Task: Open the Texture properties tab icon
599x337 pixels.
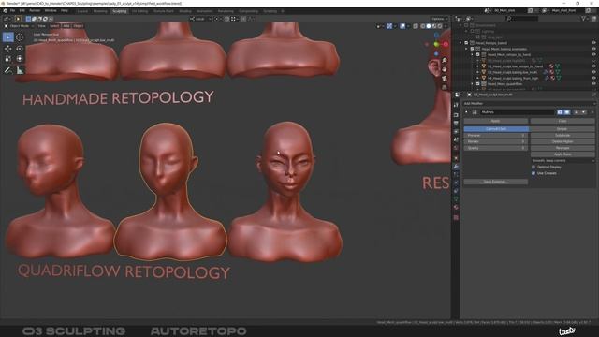Action: pos(456,217)
